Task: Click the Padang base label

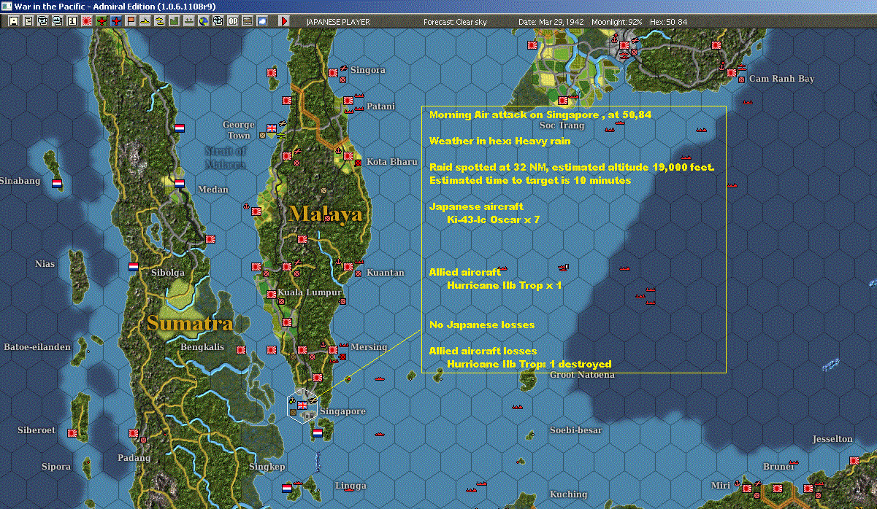Action: [134, 458]
